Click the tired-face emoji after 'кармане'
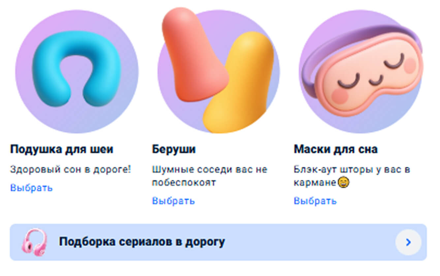The height and width of the screenshot is (276, 440). 344,182
